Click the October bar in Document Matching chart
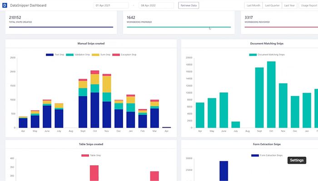 271,95
